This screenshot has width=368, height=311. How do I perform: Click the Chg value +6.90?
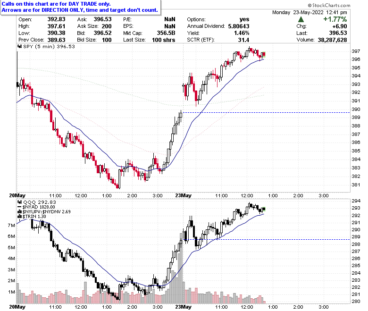(x=340, y=26)
